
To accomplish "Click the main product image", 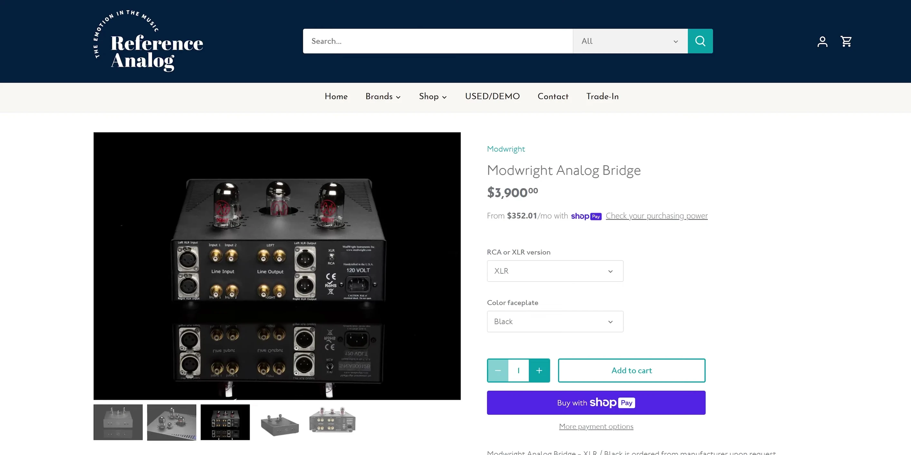I will 277,266.
